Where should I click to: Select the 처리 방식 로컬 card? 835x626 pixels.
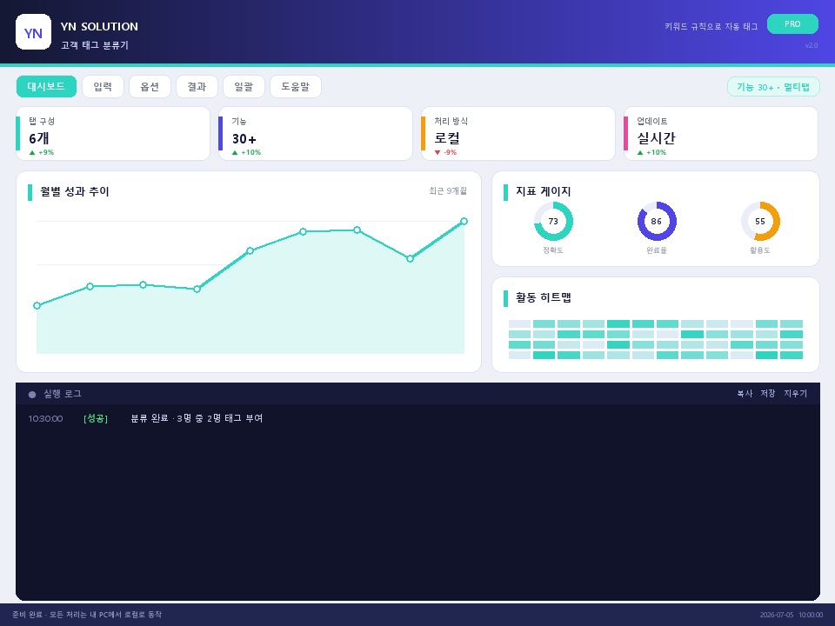click(x=518, y=134)
